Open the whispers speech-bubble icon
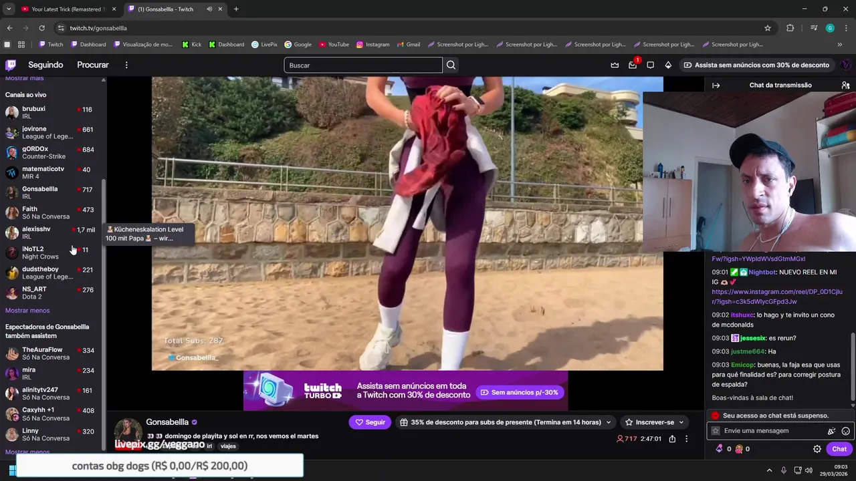Viewport: 856px width, 481px height. click(x=650, y=65)
